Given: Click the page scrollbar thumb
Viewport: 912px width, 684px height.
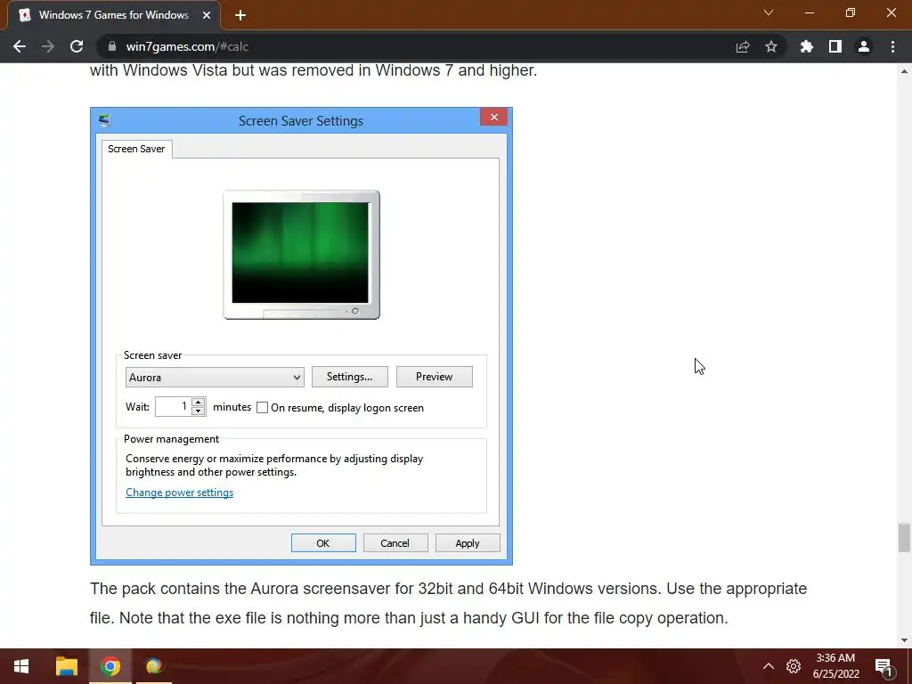Looking at the screenshot, I should pos(904,537).
